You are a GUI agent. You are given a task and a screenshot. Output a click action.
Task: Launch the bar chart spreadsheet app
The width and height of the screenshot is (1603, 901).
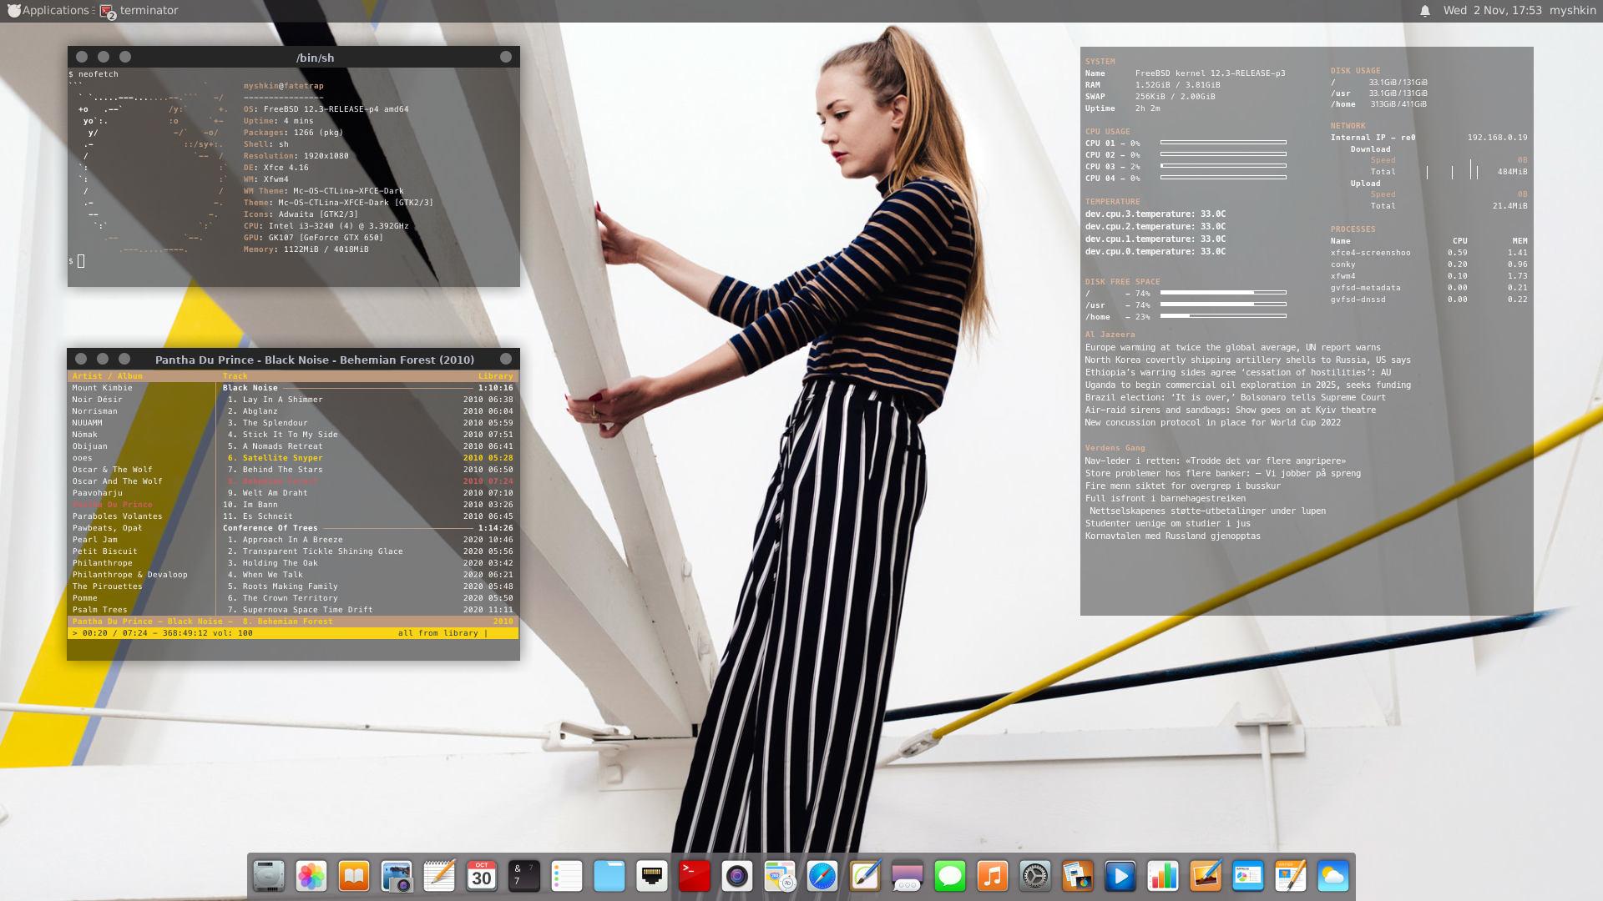[1163, 876]
